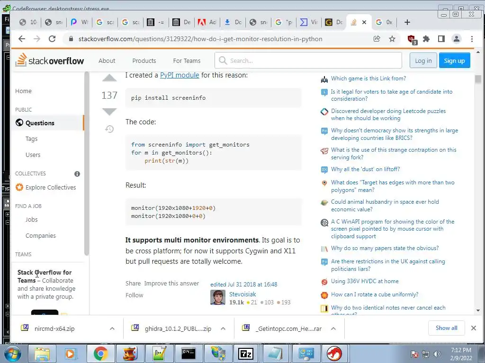Open Jobs in left sidebar
The width and height of the screenshot is (485, 363).
(32, 219)
